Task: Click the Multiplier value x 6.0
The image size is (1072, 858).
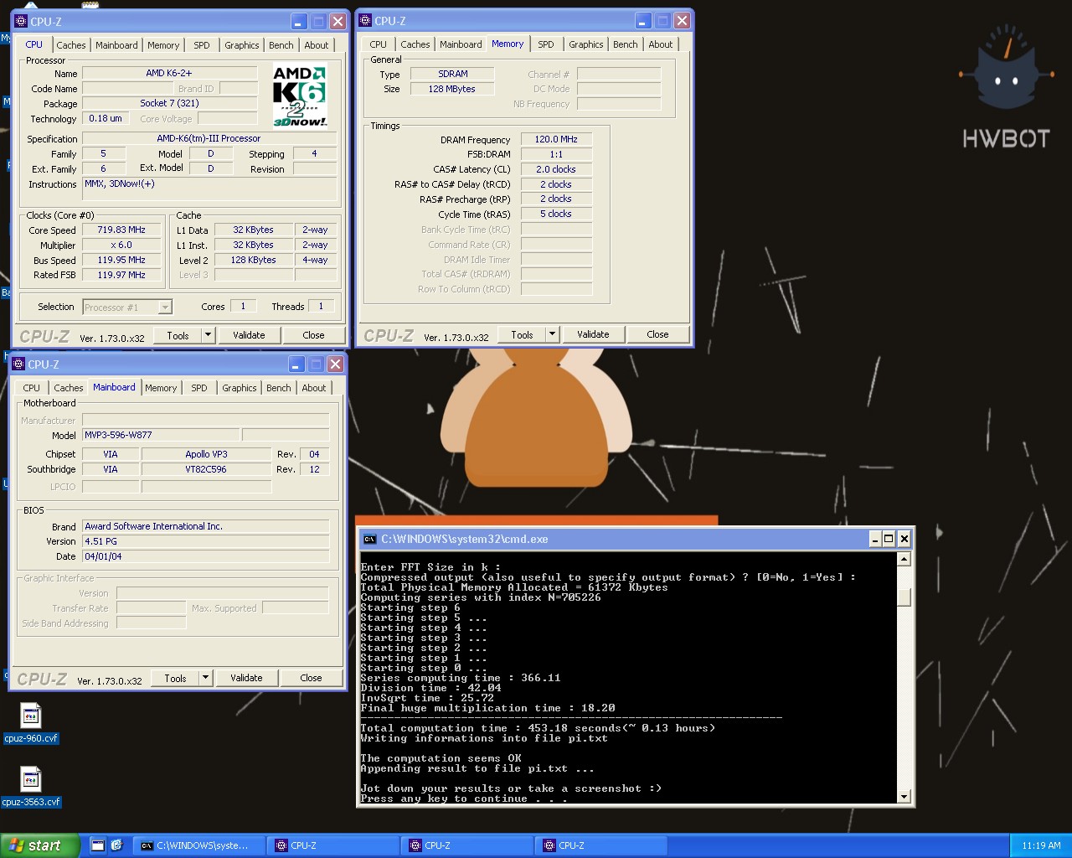Action: point(121,245)
